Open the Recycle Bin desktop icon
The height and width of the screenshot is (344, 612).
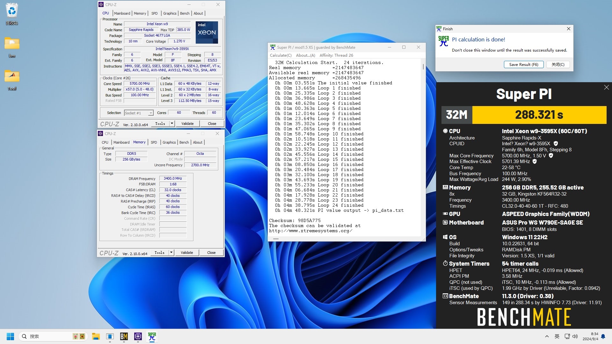(12, 14)
